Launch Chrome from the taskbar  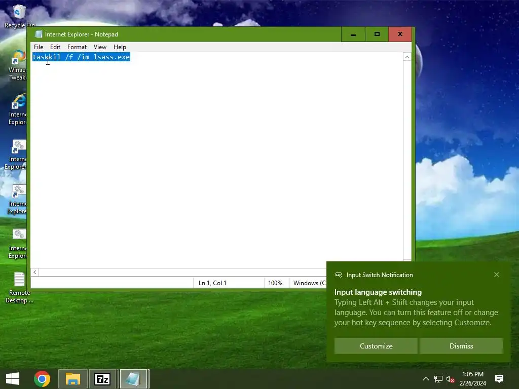[42, 379]
